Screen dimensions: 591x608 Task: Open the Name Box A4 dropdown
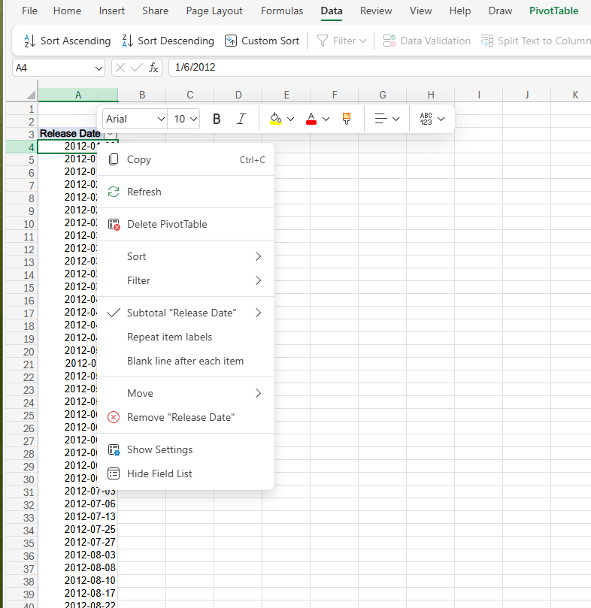[98, 68]
